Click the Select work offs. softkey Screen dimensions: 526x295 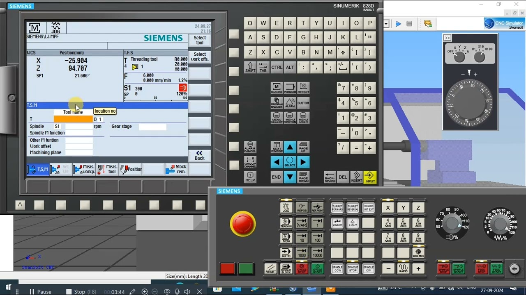point(200,57)
